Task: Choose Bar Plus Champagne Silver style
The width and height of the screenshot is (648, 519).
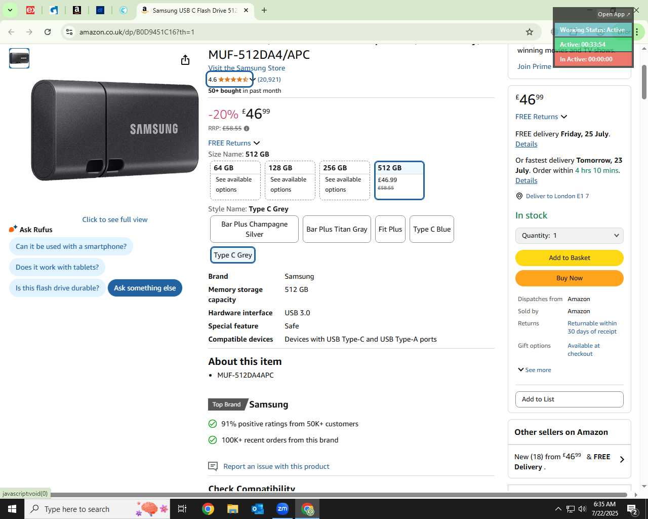Action: pyautogui.click(x=254, y=229)
